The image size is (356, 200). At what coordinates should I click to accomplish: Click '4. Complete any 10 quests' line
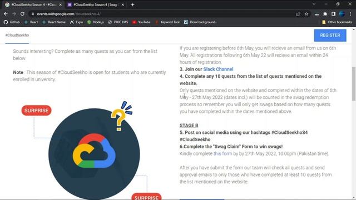250,79
